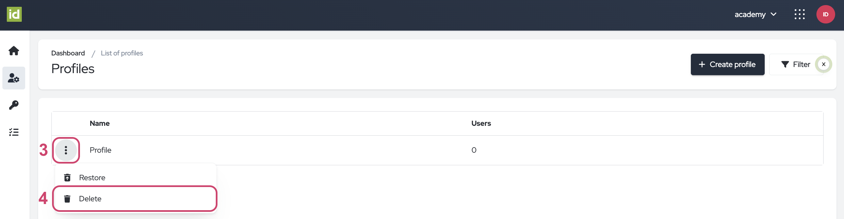Screen dimensions: 844x219
Task: Open the Home dashboard sidebar icon
Action: click(14, 51)
